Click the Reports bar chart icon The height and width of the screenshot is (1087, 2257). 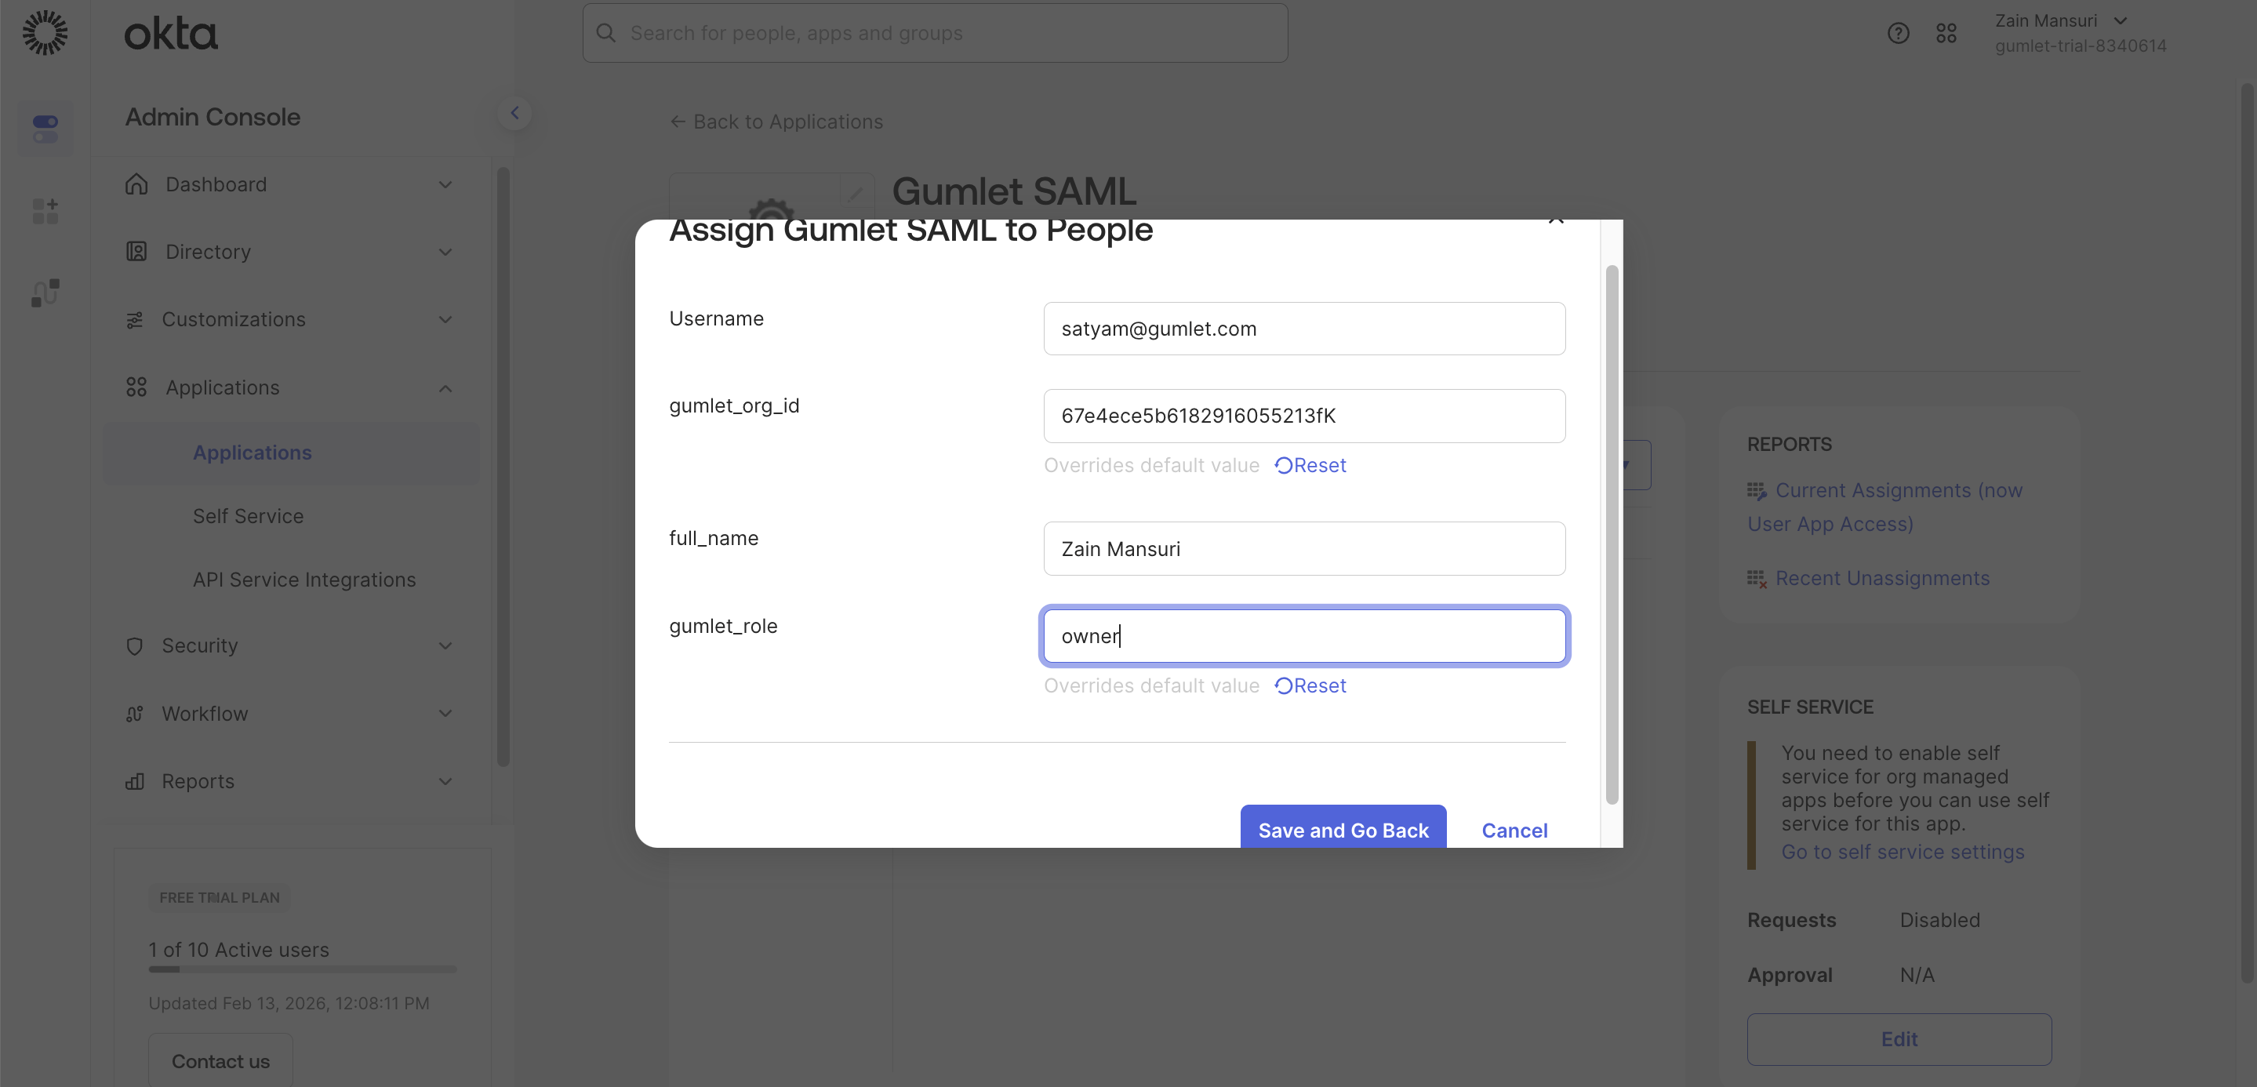tap(134, 780)
